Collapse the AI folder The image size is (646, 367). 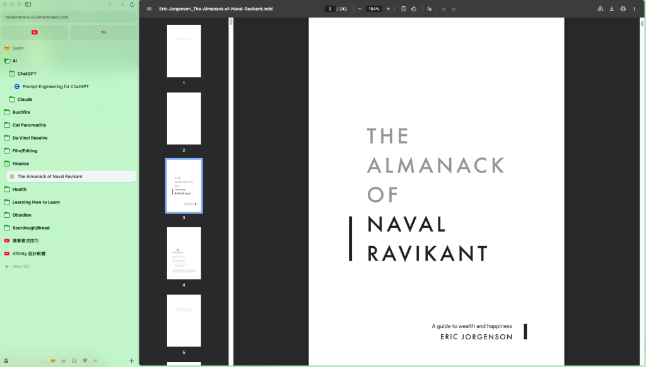click(7, 61)
